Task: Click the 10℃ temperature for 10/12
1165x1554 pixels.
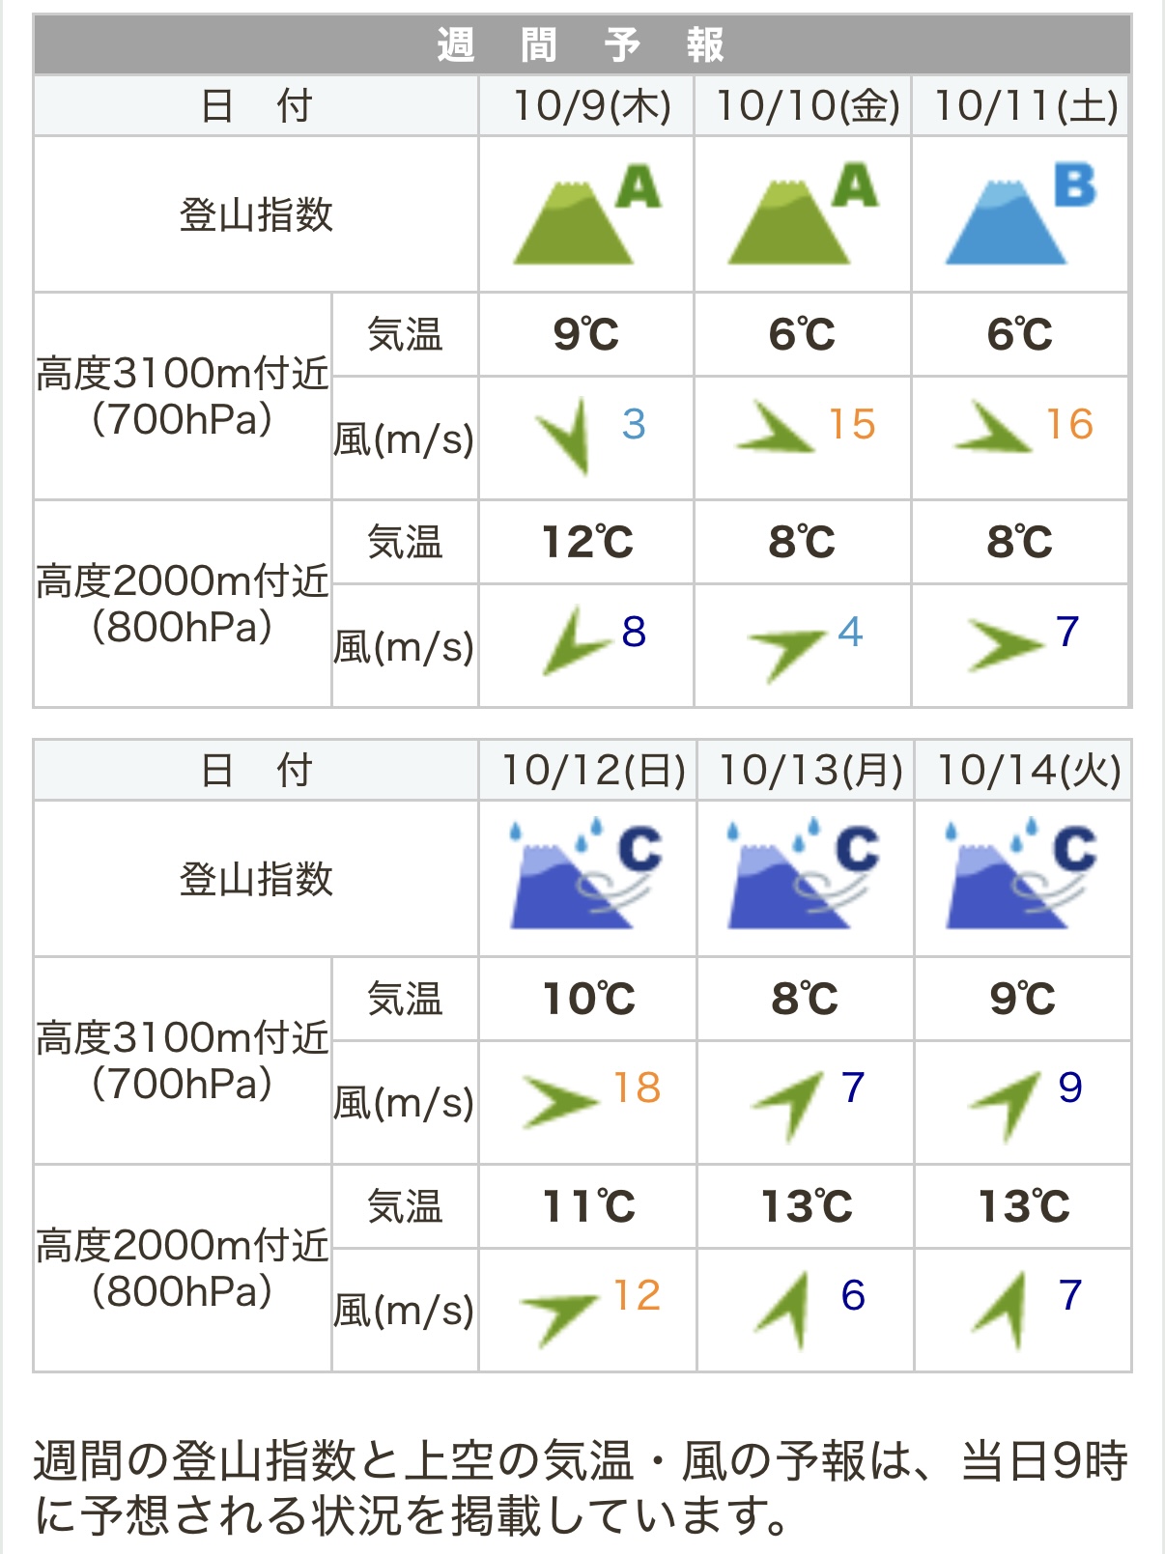Action: click(x=588, y=999)
